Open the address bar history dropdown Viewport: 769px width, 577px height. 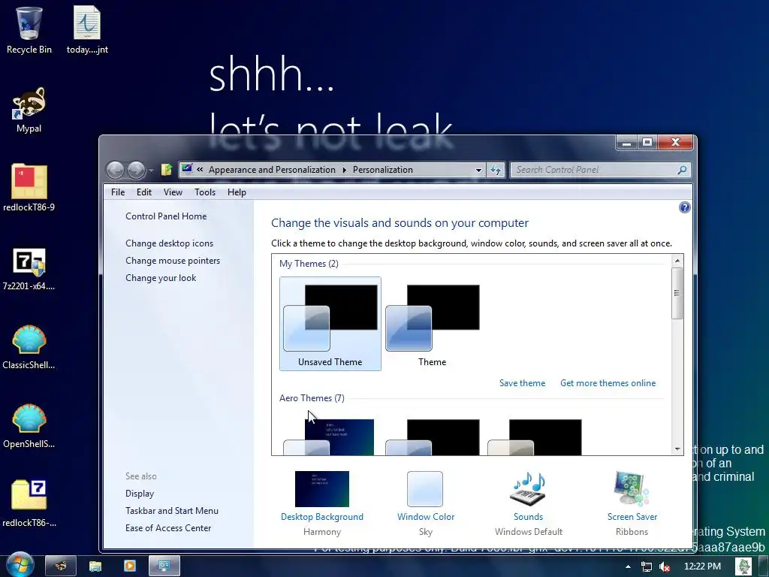(x=478, y=170)
